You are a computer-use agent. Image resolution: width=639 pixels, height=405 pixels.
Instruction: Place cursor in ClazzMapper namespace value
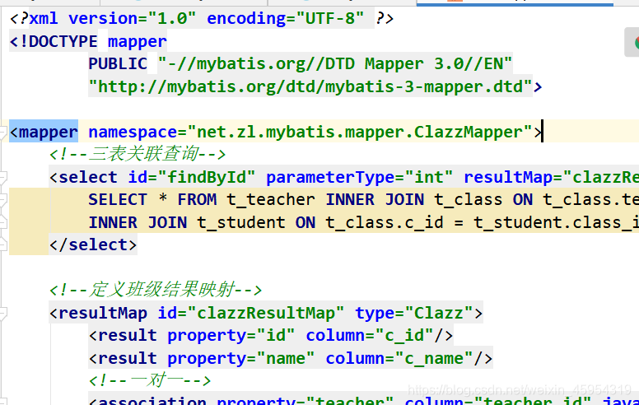[x=360, y=132]
